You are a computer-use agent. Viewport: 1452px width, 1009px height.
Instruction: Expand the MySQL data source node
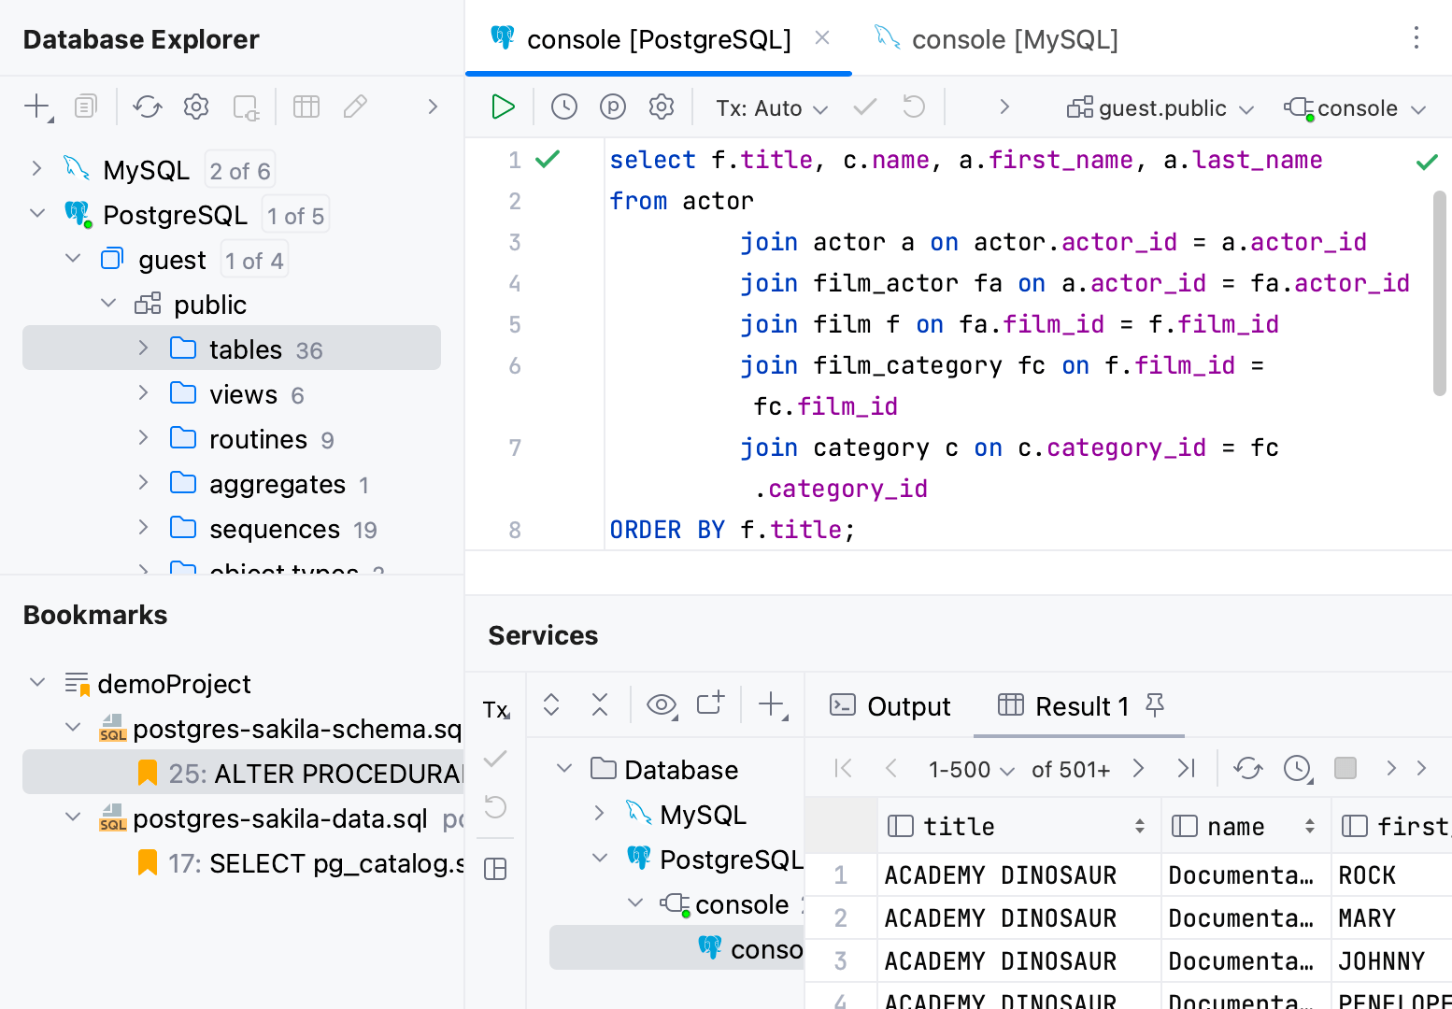(36, 169)
